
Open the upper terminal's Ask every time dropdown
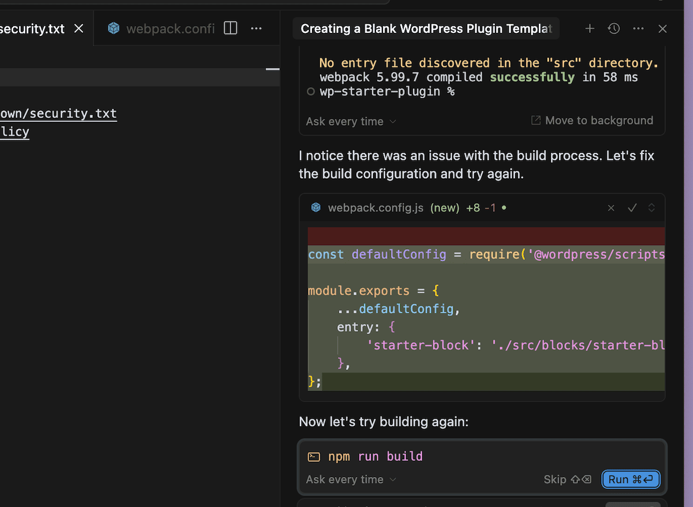pos(351,121)
